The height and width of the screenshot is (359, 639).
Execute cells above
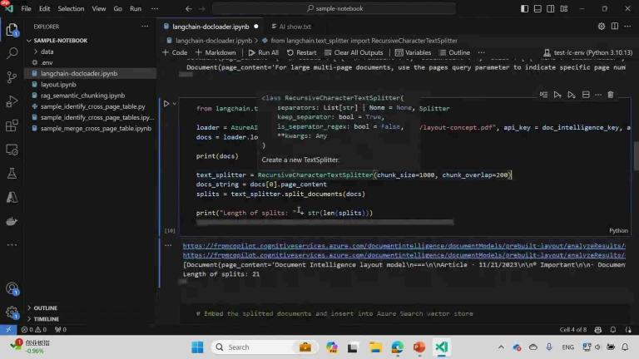557,95
